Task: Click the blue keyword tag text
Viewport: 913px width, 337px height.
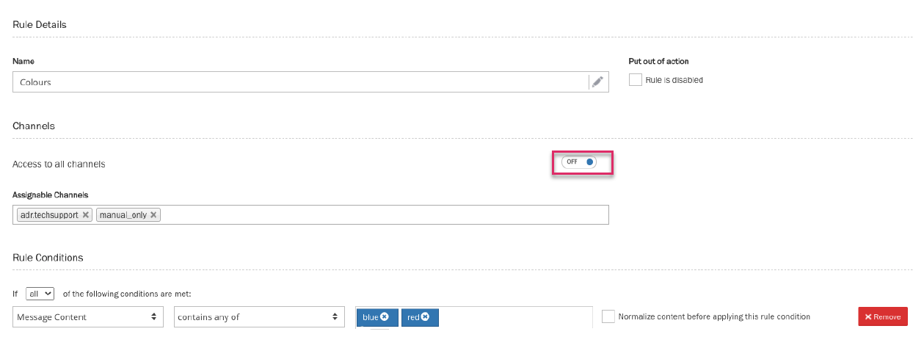Action: point(370,317)
